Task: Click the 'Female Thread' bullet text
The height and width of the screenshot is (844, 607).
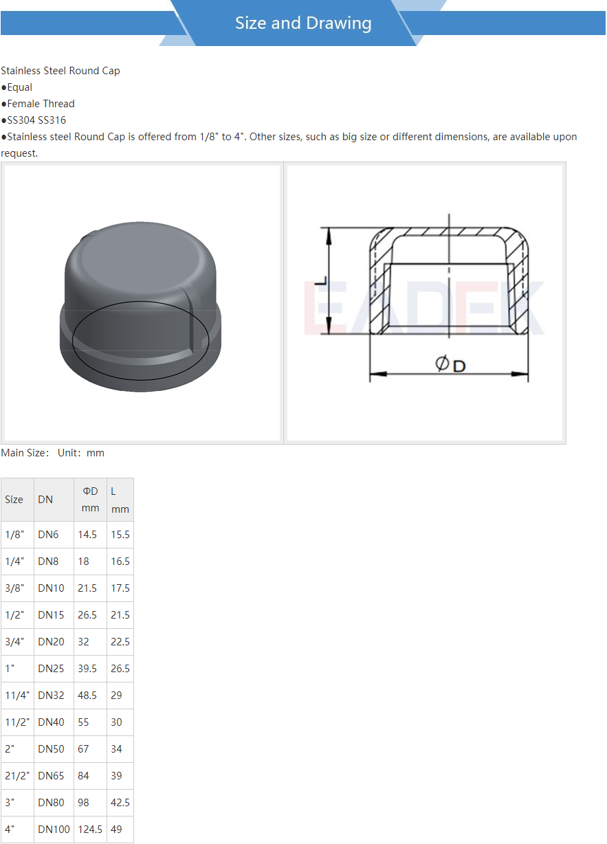Action: click(41, 104)
